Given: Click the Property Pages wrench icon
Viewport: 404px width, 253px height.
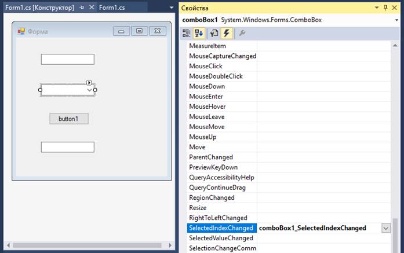Looking at the screenshot, I should coord(242,33).
